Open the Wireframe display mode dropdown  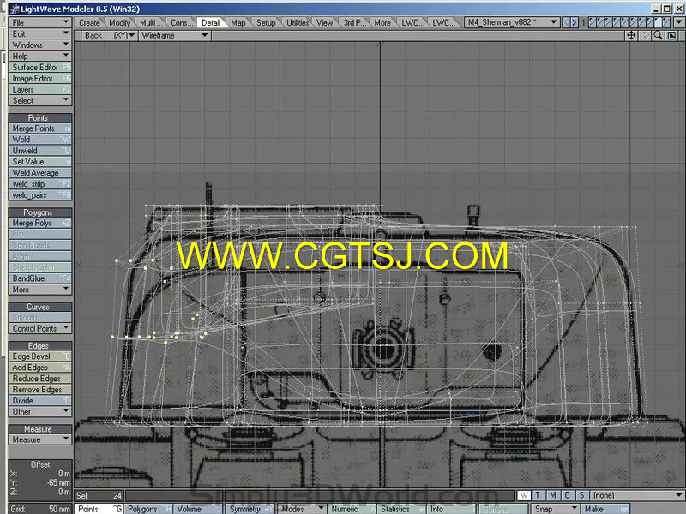[x=175, y=36]
